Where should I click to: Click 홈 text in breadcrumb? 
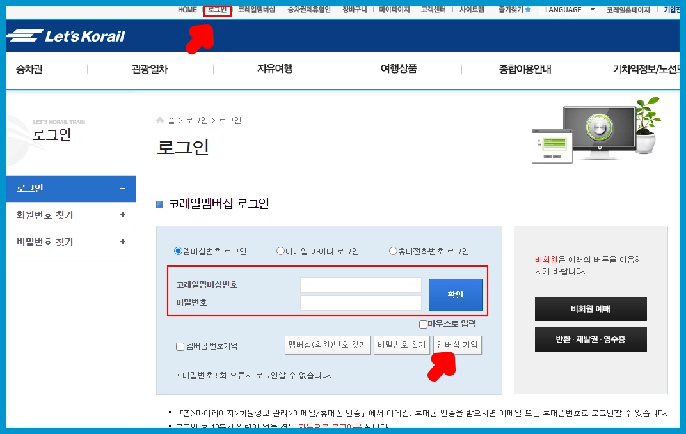click(171, 121)
